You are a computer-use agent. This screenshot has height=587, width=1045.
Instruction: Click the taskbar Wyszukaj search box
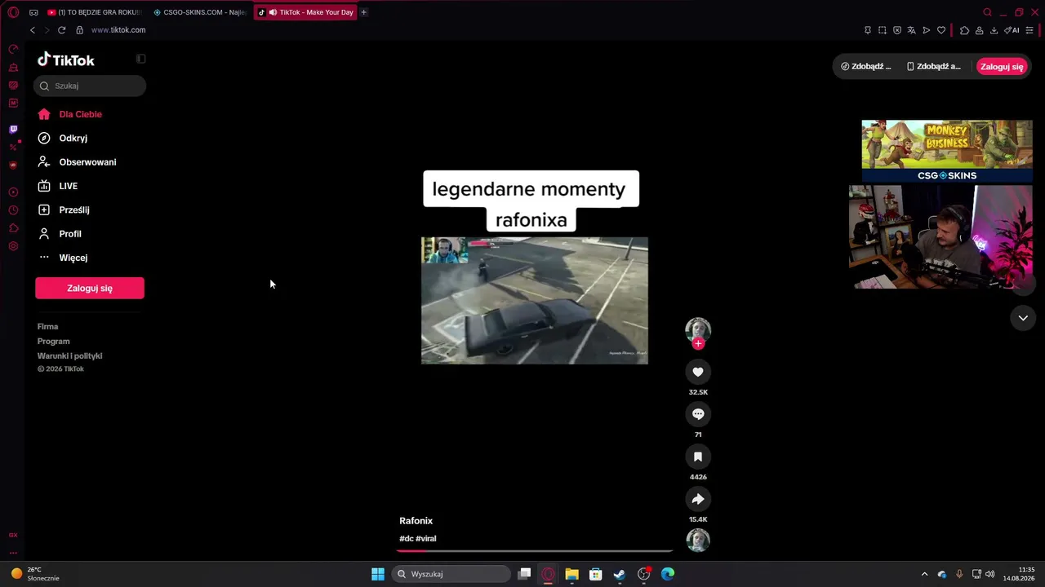pyautogui.click(x=451, y=574)
